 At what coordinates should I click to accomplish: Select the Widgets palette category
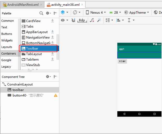7,40
